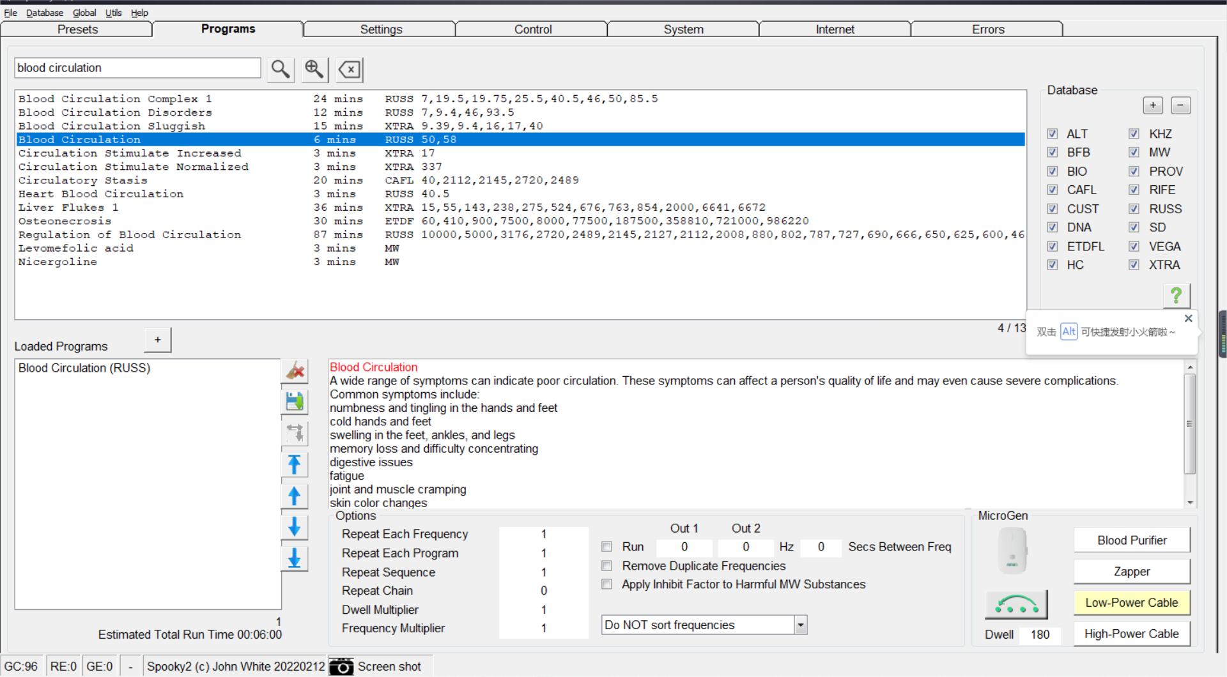The height and width of the screenshot is (677, 1227).
Task: Clear the search box with backspace icon
Action: pos(350,69)
